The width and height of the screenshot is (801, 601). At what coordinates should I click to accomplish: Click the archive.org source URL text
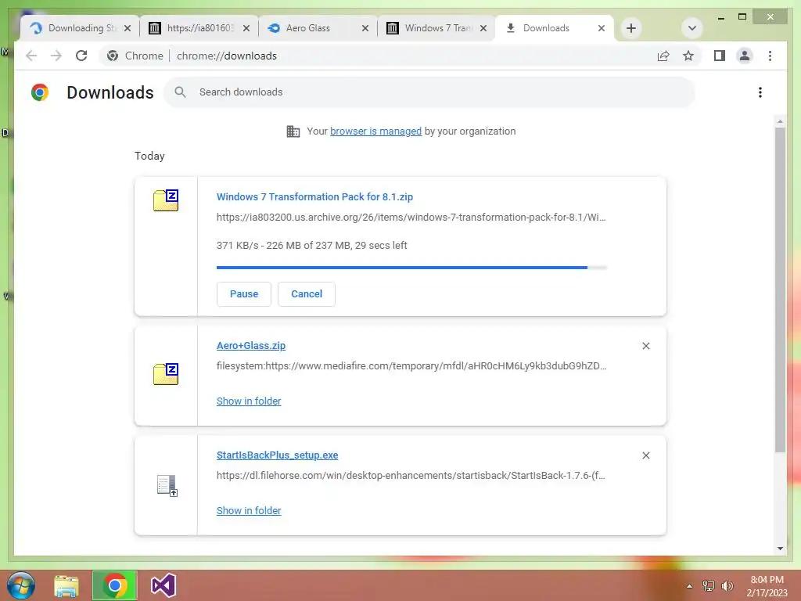pos(411,218)
